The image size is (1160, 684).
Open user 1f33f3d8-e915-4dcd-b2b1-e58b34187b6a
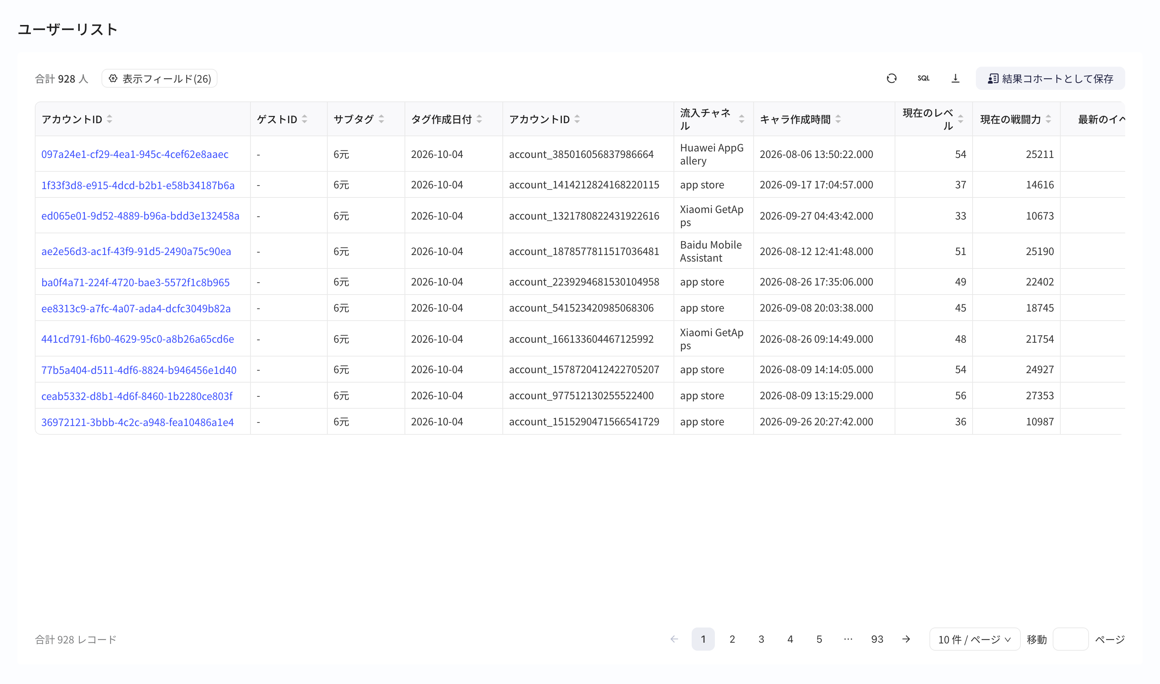138,185
